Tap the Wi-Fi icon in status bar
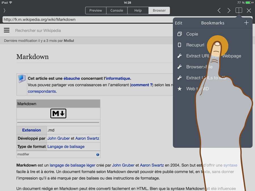This screenshot has height=191, width=255. point(11,3)
